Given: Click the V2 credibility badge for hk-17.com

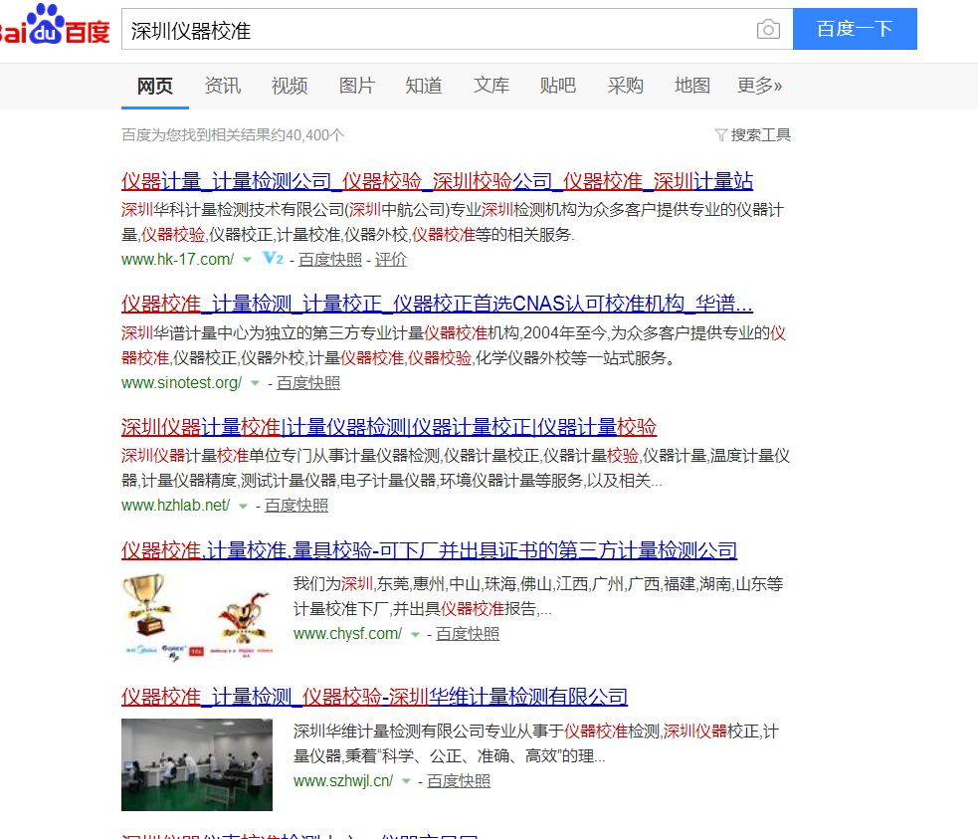Looking at the screenshot, I should click(x=274, y=258).
